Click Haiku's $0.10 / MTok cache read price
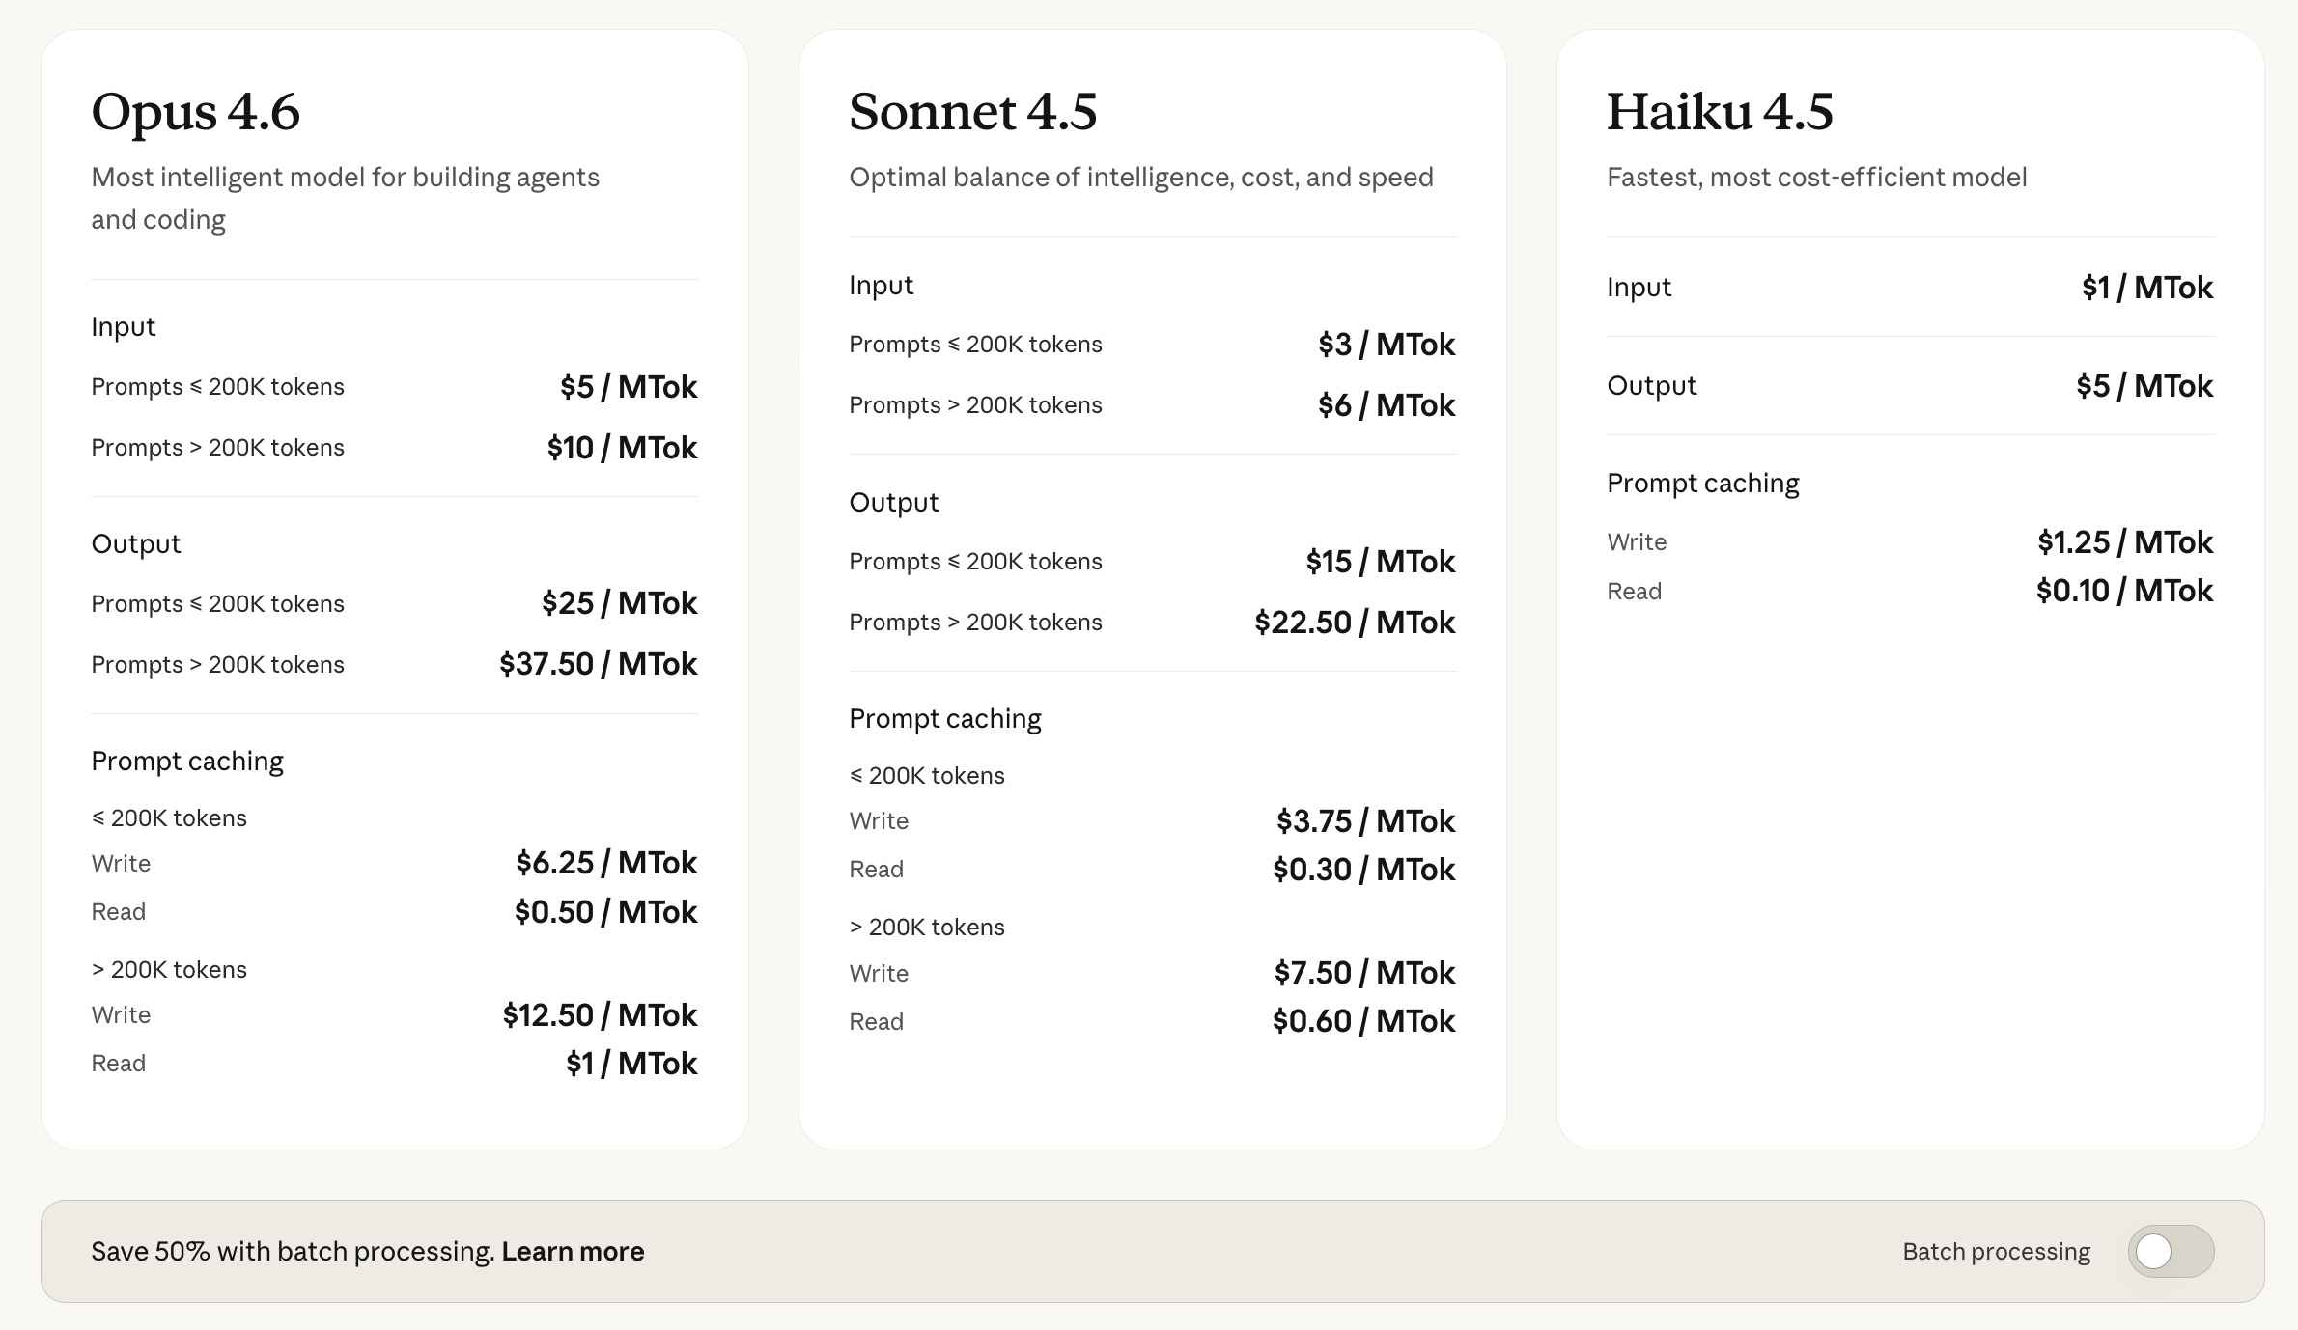This screenshot has height=1330, width=2298. pyautogui.click(x=2124, y=591)
